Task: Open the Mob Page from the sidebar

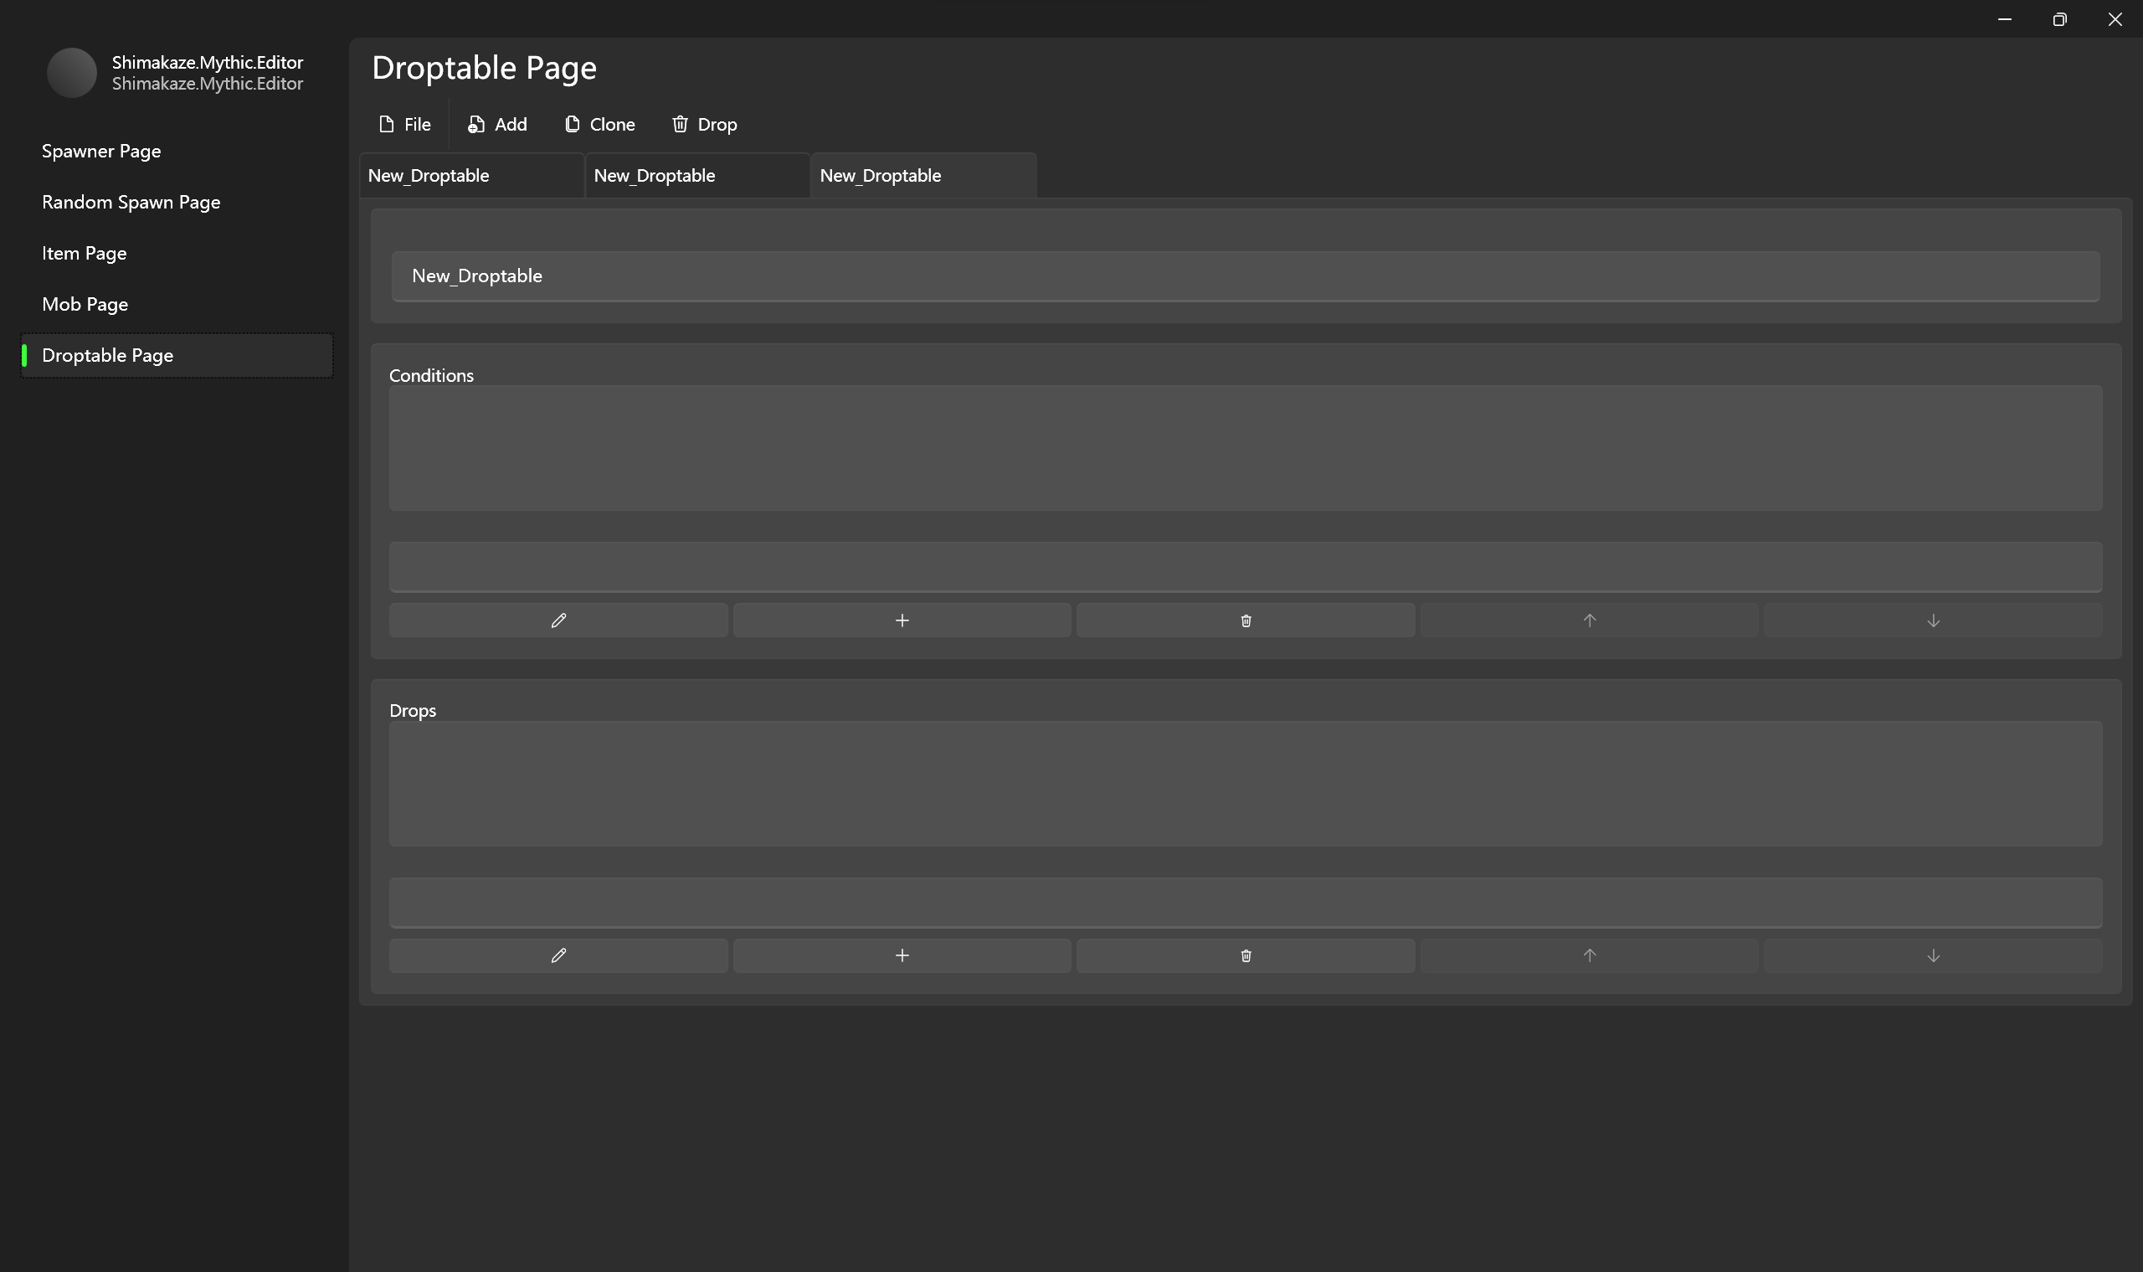Action: point(84,303)
